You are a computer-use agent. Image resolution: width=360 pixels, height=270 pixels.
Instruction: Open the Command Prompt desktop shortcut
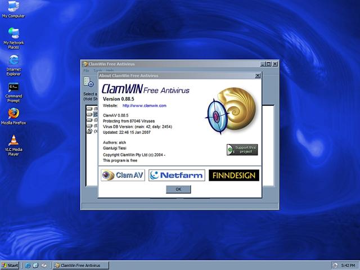13,92
